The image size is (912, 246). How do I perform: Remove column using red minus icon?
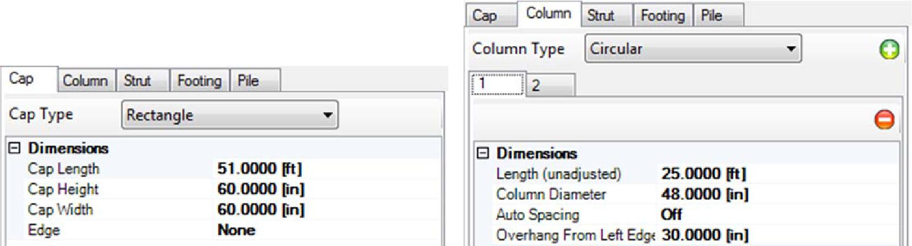884,119
